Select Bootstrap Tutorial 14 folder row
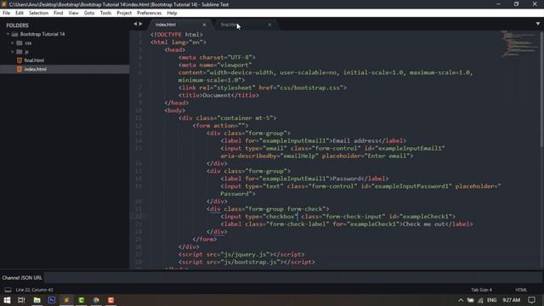 65,34
